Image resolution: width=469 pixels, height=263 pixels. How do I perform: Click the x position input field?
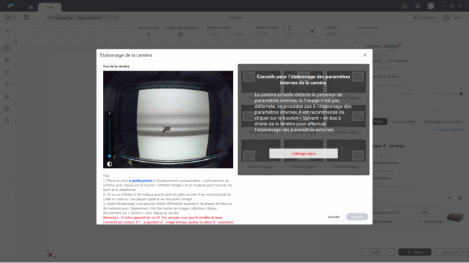click(x=216, y=35)
